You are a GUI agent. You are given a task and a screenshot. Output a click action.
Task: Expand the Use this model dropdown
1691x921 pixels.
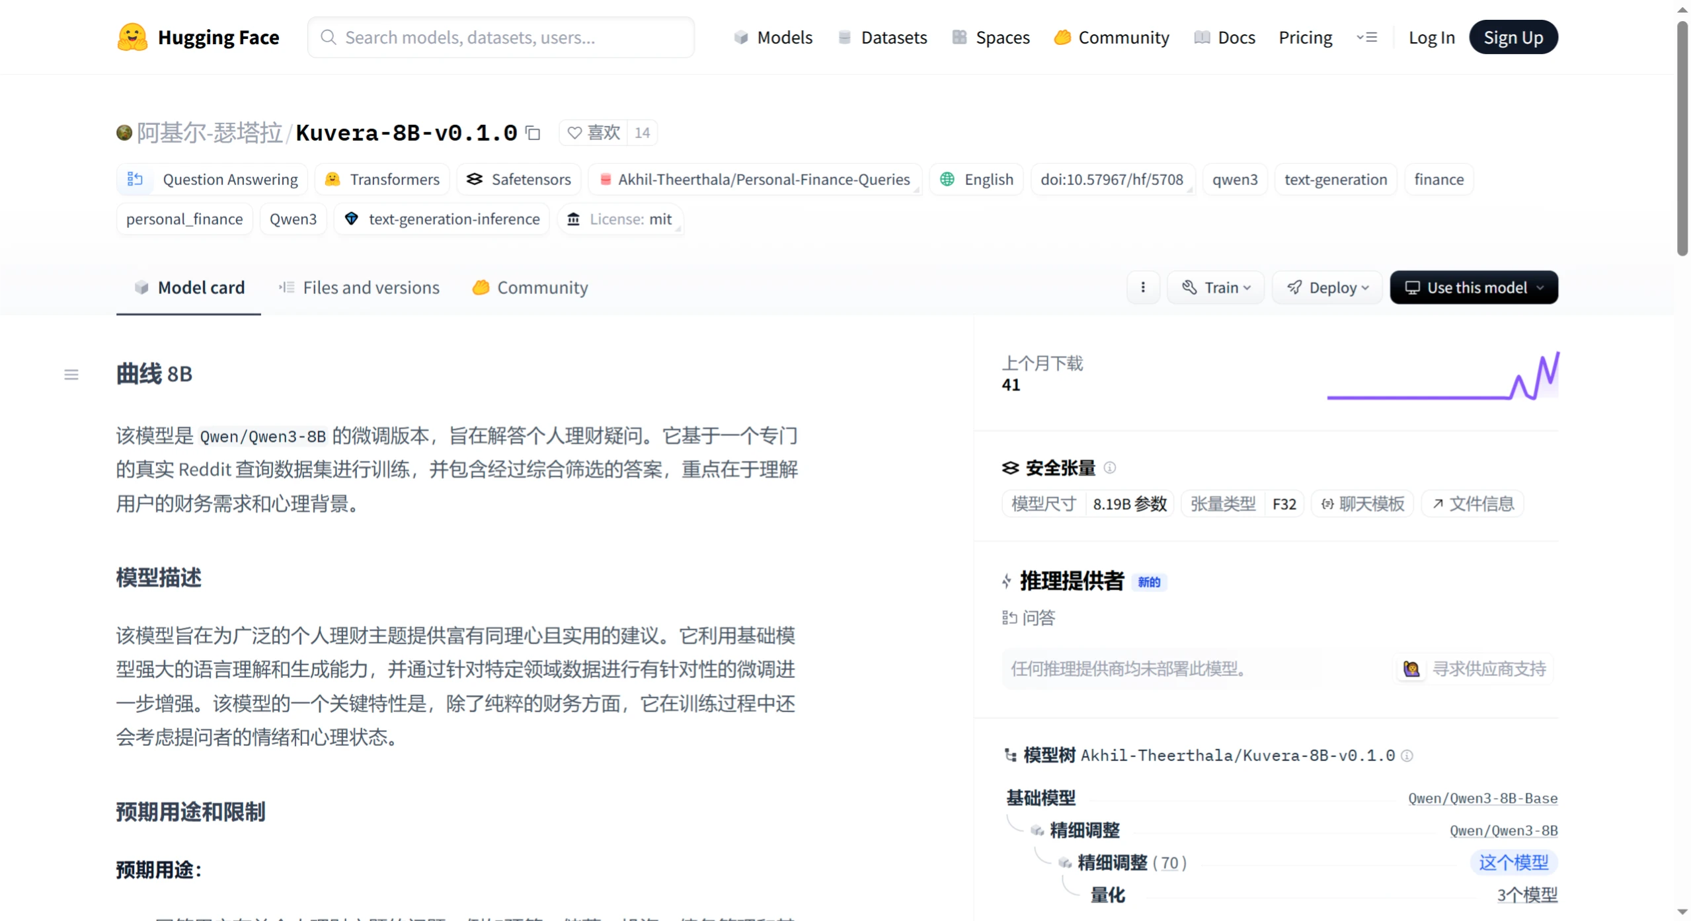pyautogui.click(x=1474, y=287)
